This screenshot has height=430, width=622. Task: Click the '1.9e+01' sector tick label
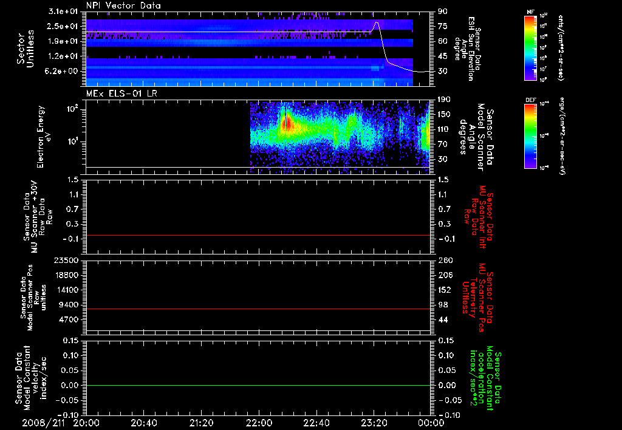point(63,41)
